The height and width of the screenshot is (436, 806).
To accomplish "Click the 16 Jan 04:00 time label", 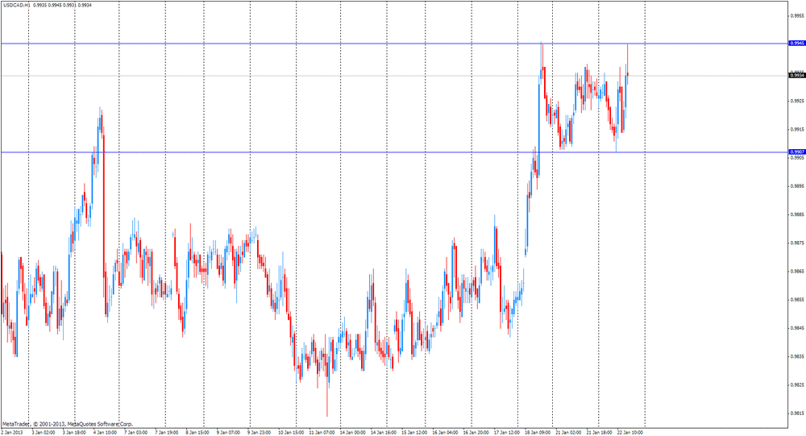I will coord(445,433).
